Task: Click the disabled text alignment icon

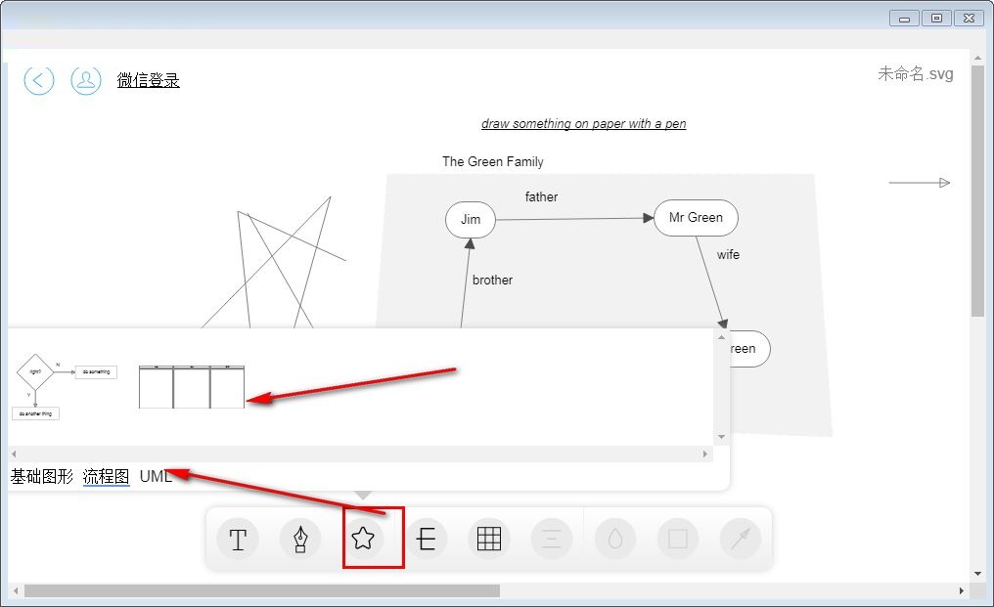Action: 552,540
